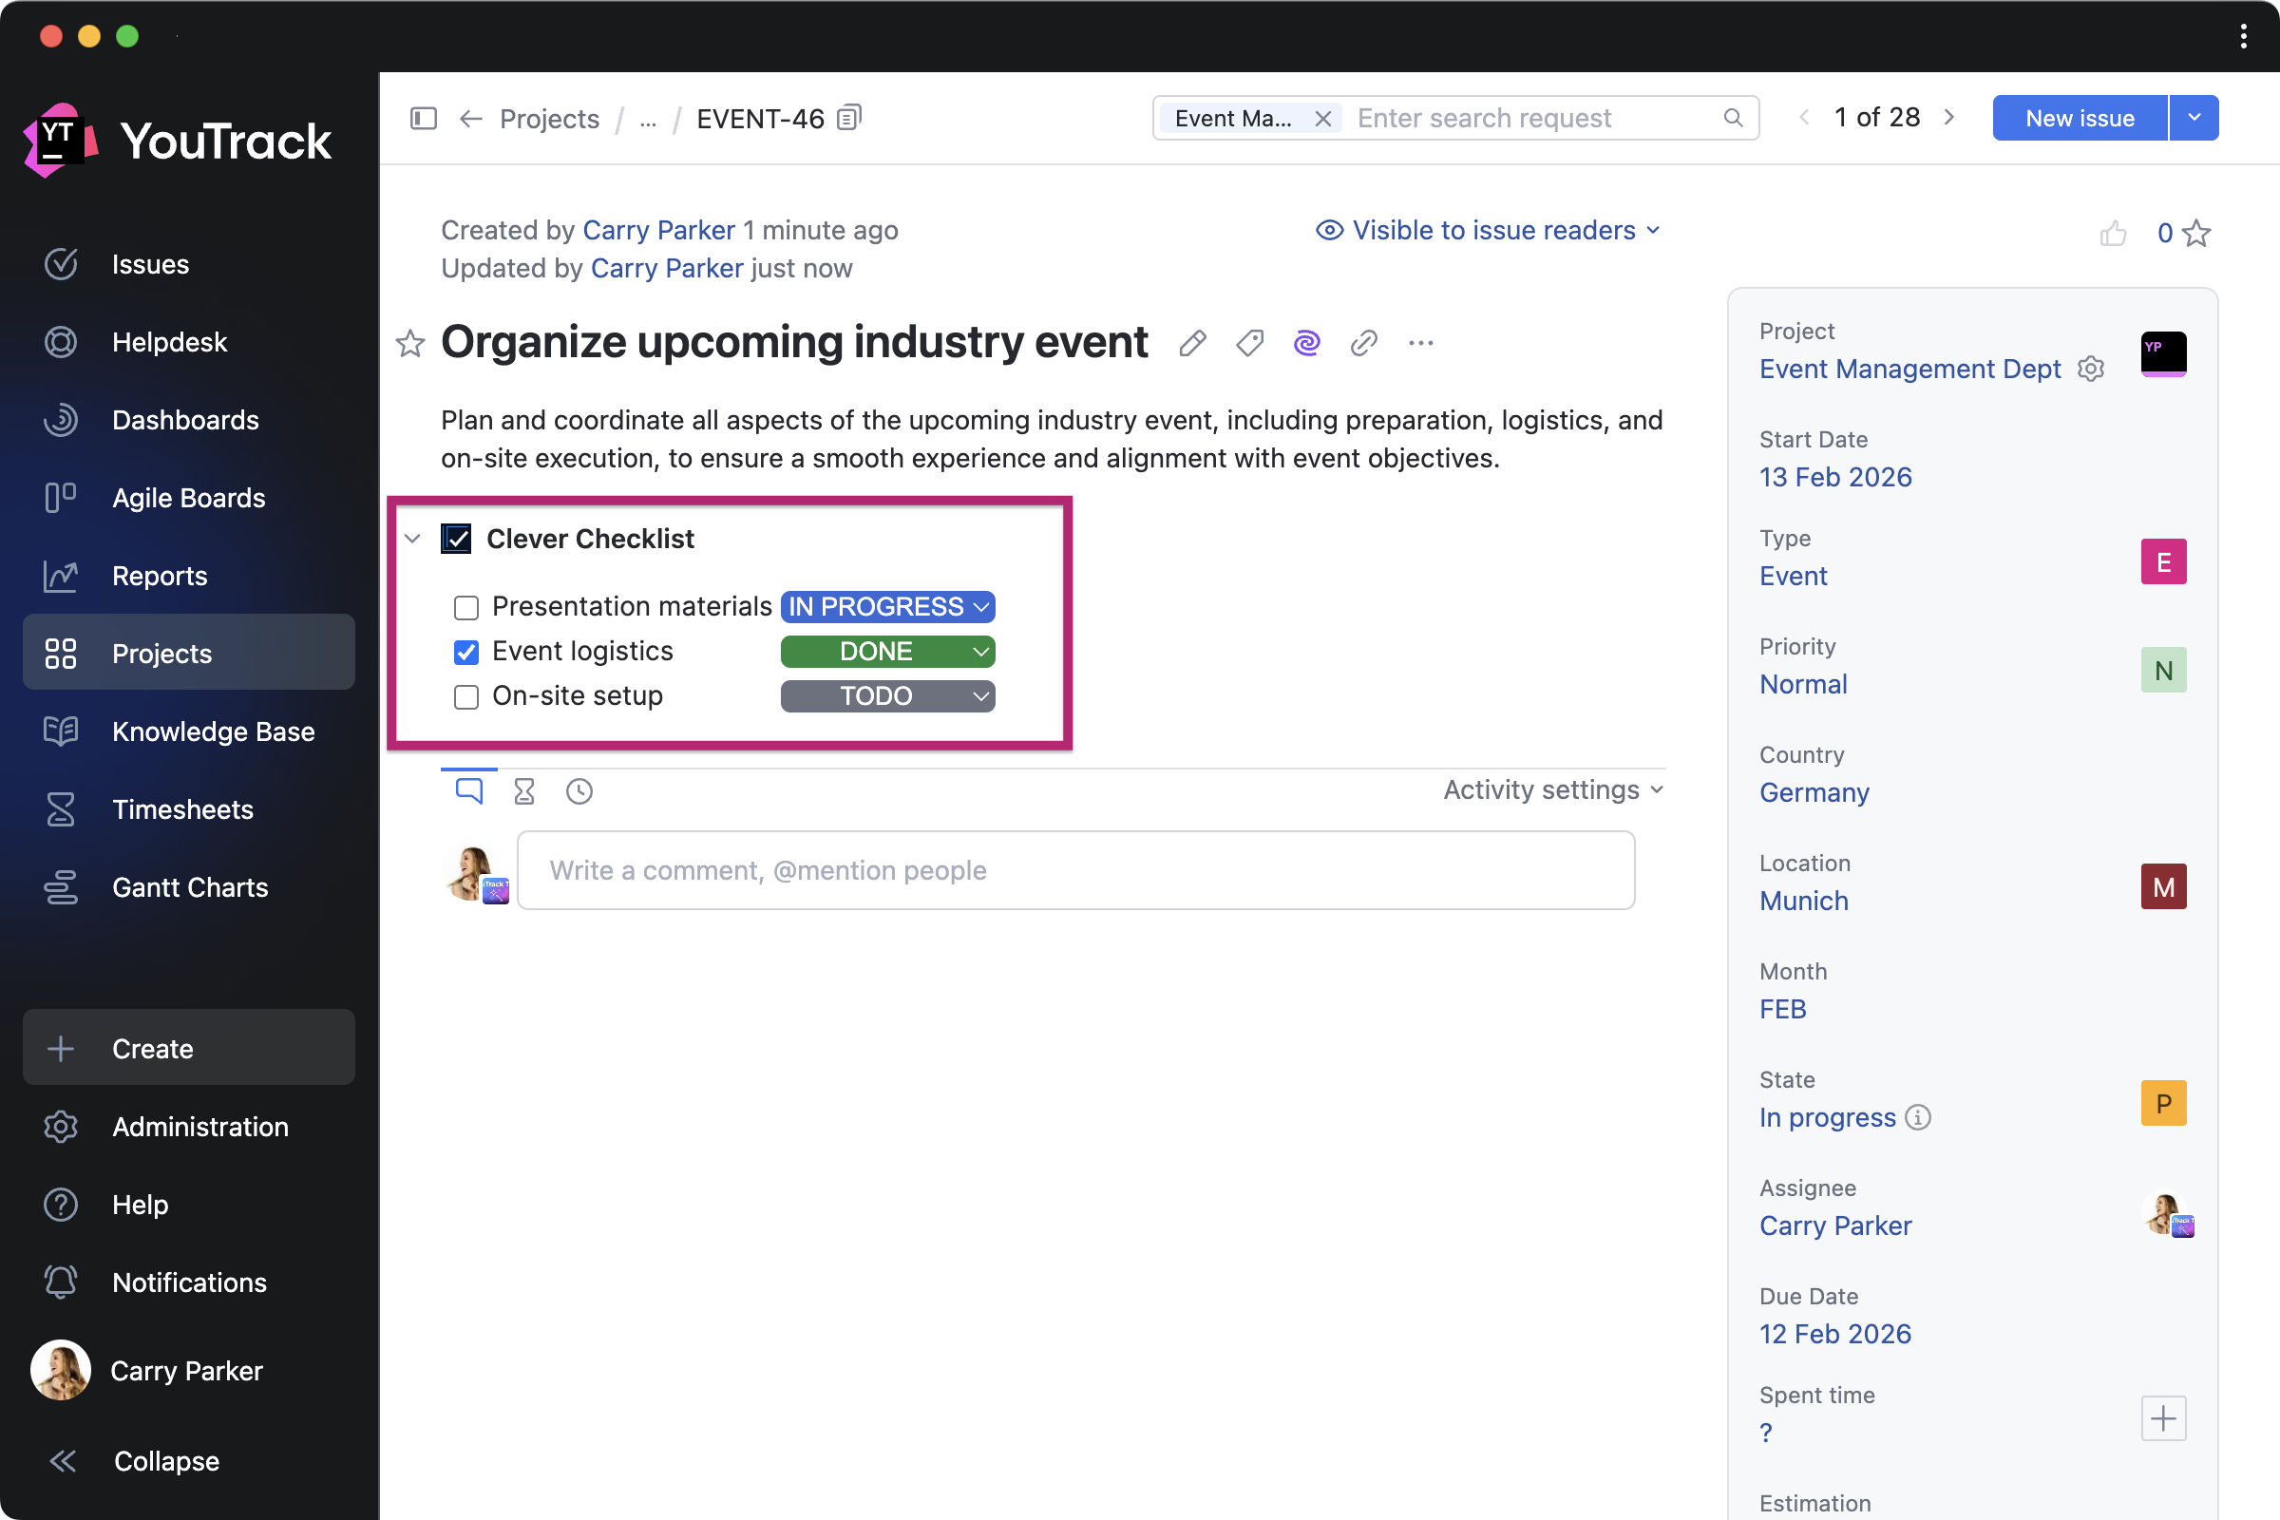
Task: Click the tag icon next to title
Action: click(x=1249, y=343)
